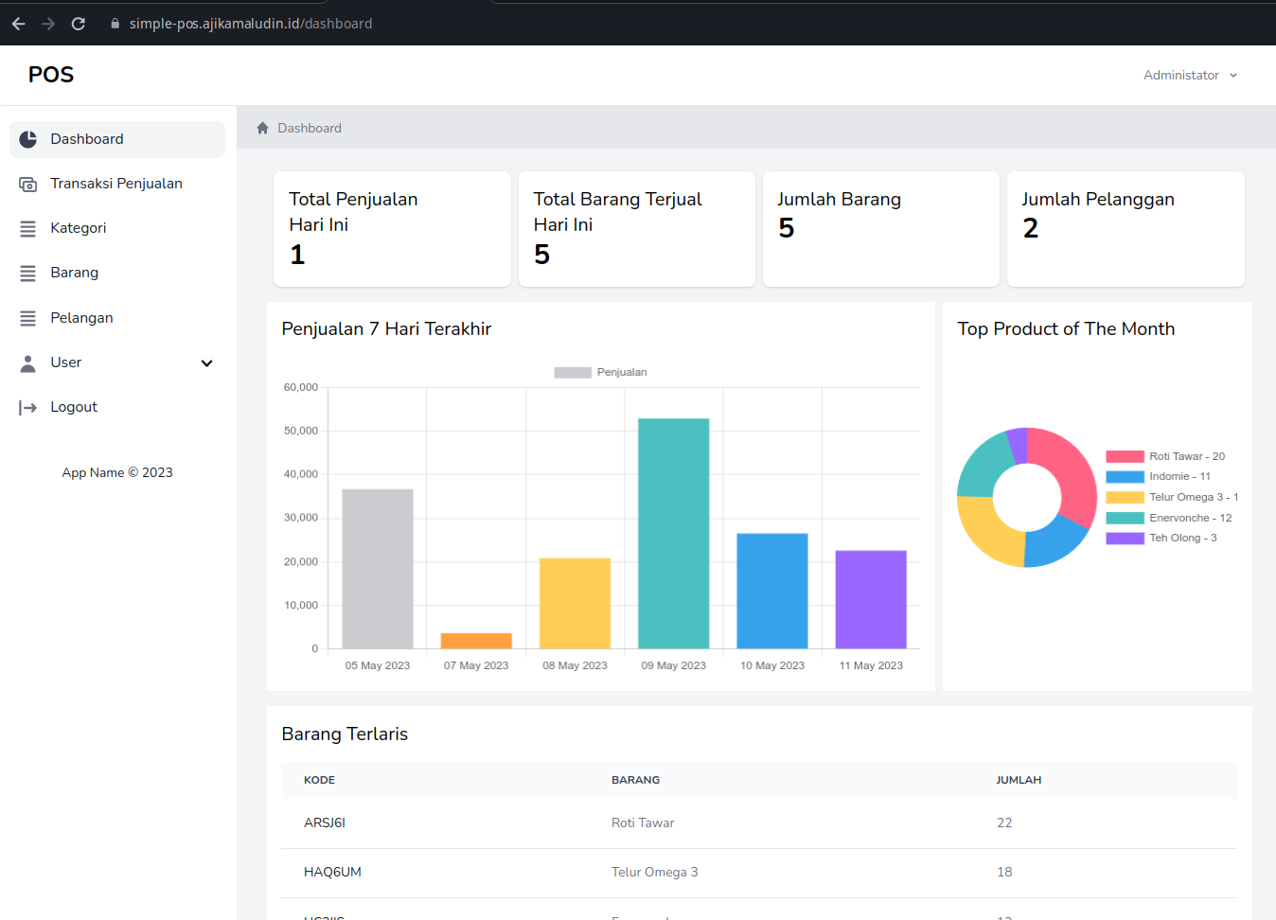Click the browser back arrow
This screenshot has height=920, width=1276.
point(18,24)
